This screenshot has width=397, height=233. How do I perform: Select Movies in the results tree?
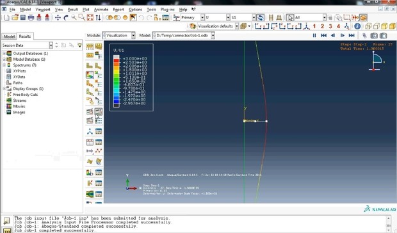19,106
